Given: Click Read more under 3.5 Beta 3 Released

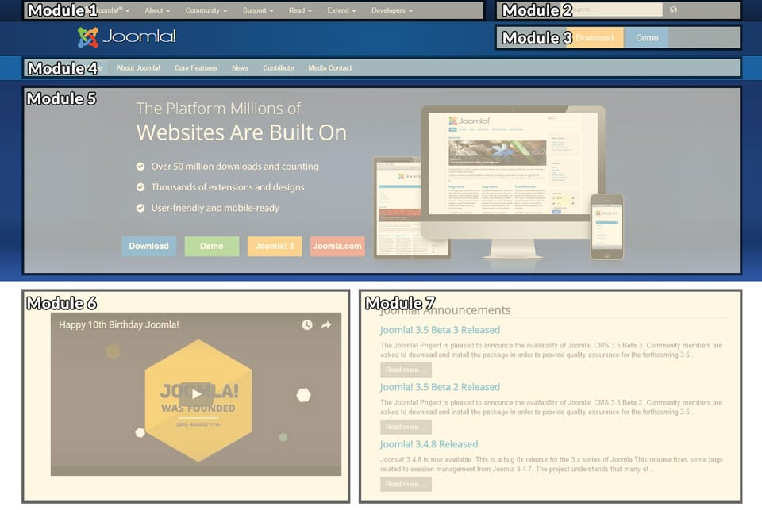Looking at the screenshot, I should pos(406,370).
